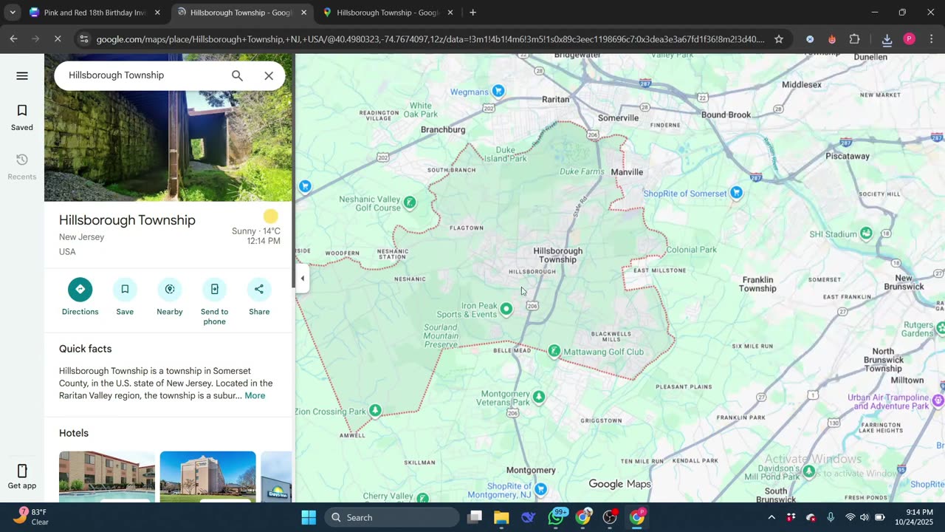Switch to Pink and Red 18th Birthday tab

tap(95, 13)
